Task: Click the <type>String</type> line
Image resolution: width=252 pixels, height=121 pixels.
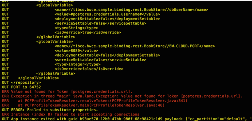Action: pos(76,28)
